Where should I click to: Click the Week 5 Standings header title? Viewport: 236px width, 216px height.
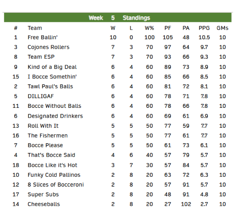(119, 18)
